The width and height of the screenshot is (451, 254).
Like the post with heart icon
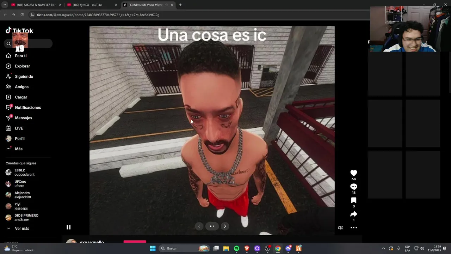click(354, 173)
